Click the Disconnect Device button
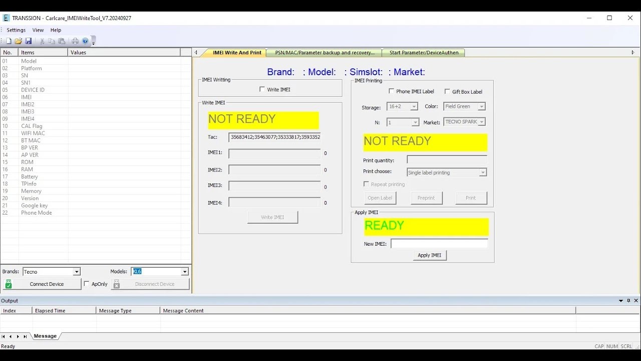This screenshot has height=361, width=641. [150, 284]
